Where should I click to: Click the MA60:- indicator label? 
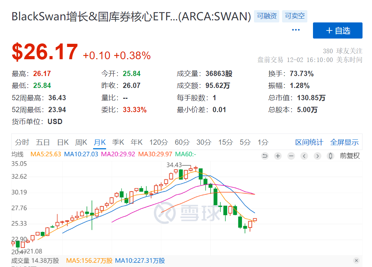click(x=185, y=154)
